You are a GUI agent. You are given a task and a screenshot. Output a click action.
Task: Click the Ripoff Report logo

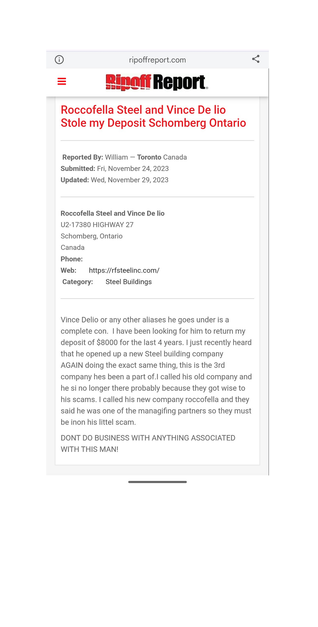tap(157, 82)
